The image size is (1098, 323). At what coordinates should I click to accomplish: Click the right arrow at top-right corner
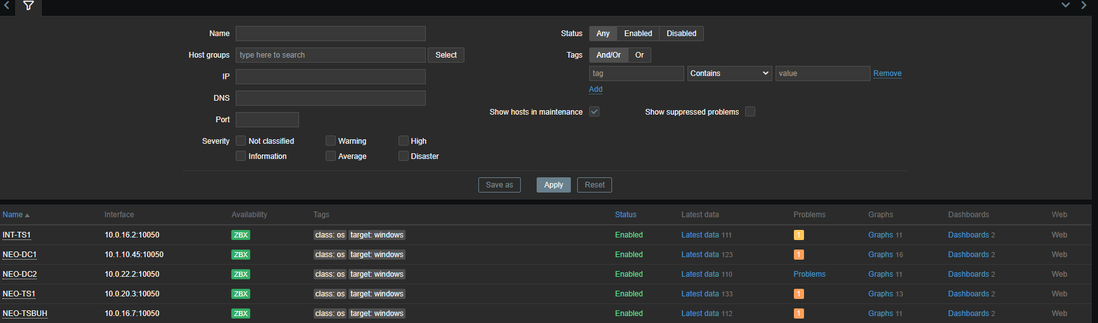pos(1084,5)
